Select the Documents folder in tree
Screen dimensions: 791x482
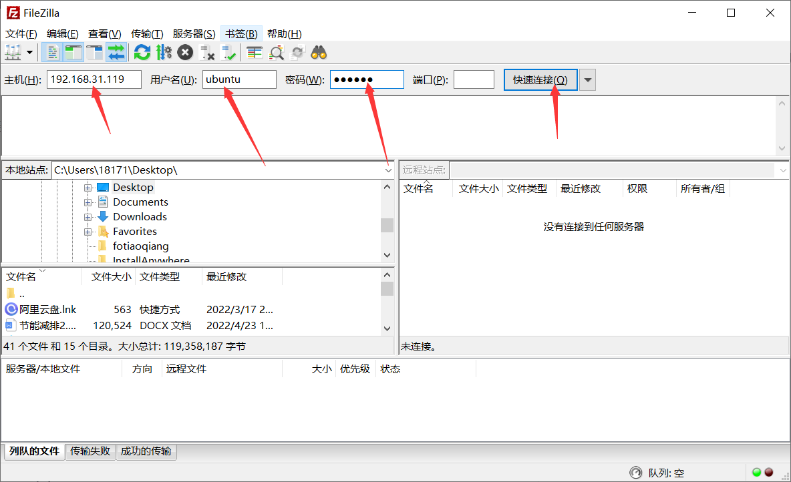tap(140, 202)
